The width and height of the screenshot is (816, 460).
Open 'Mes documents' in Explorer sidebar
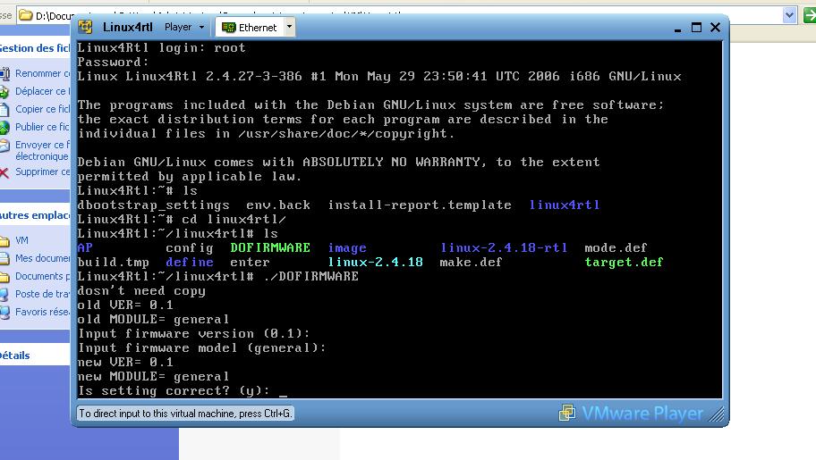tap(42, 258)
